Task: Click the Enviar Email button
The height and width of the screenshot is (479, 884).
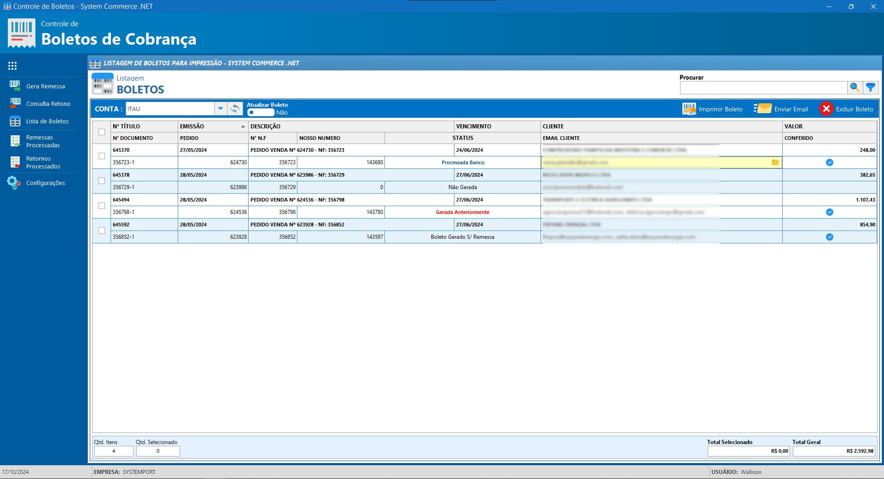Action: 781,109
